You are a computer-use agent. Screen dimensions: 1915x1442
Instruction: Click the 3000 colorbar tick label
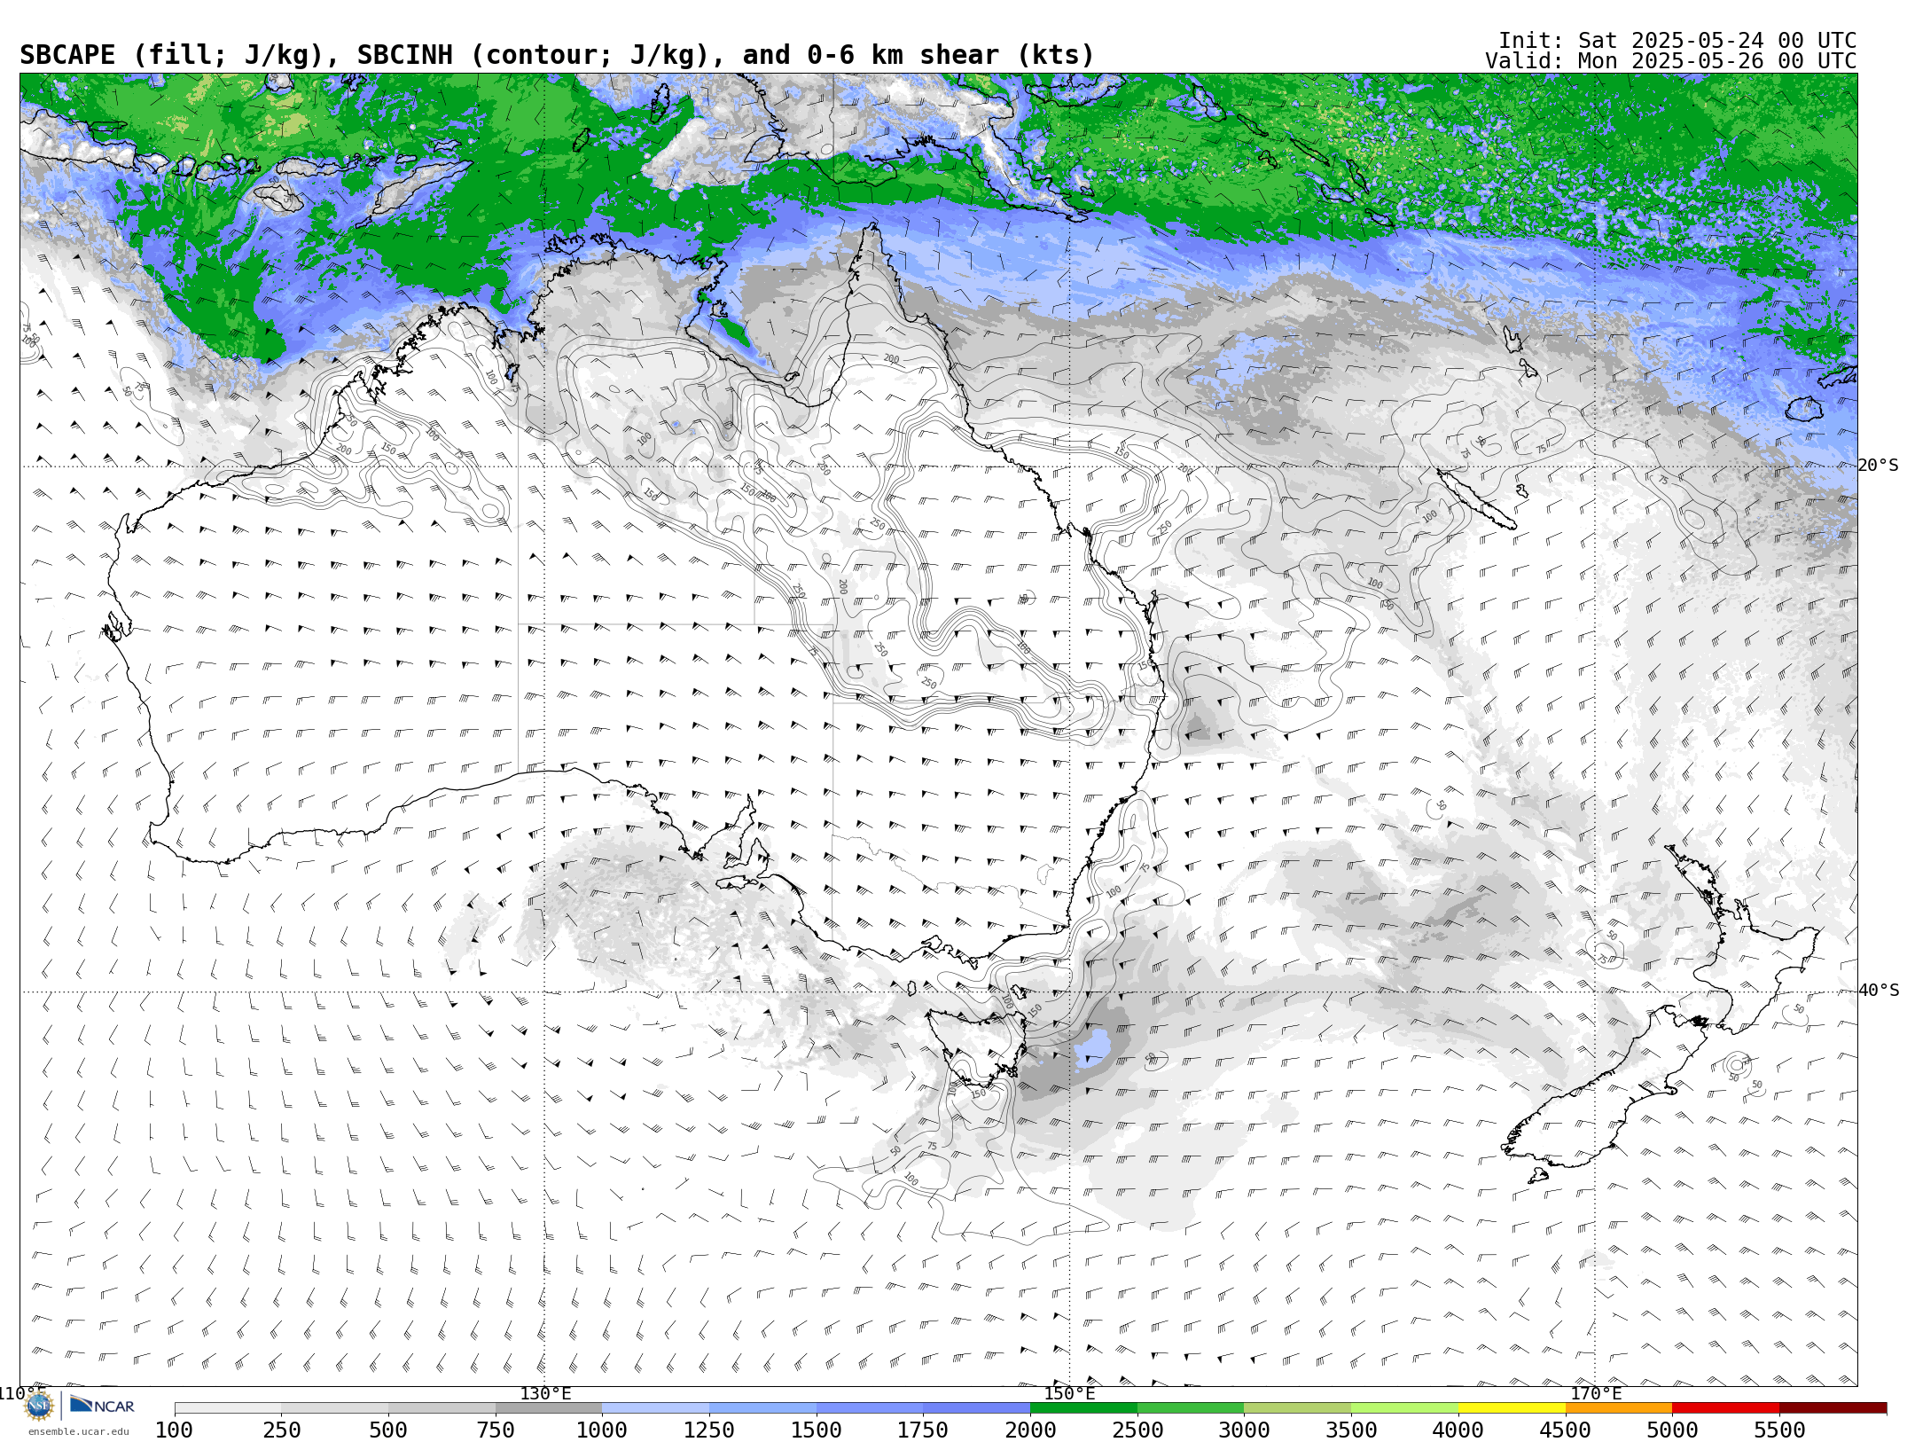point(1244,1430)
